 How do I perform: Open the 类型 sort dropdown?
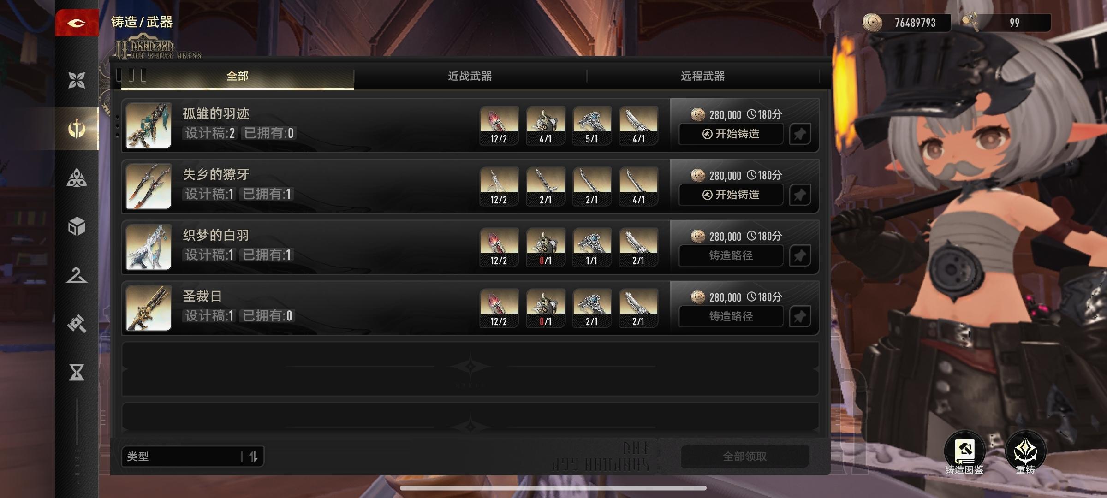(182, 456)
